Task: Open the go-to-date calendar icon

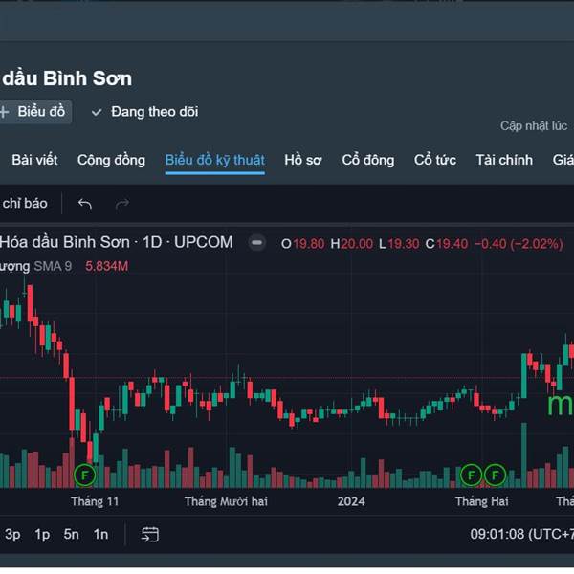Action: coord(150,535)
